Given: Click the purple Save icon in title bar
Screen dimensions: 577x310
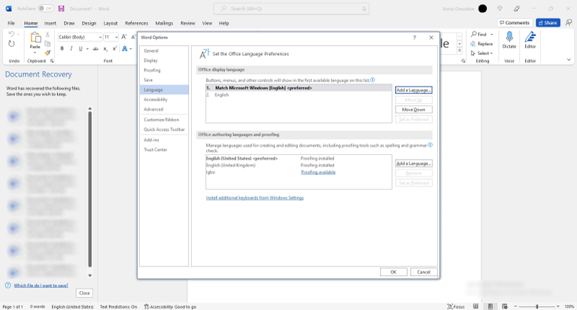Looking at the screenshot, I should coord(62,8).
